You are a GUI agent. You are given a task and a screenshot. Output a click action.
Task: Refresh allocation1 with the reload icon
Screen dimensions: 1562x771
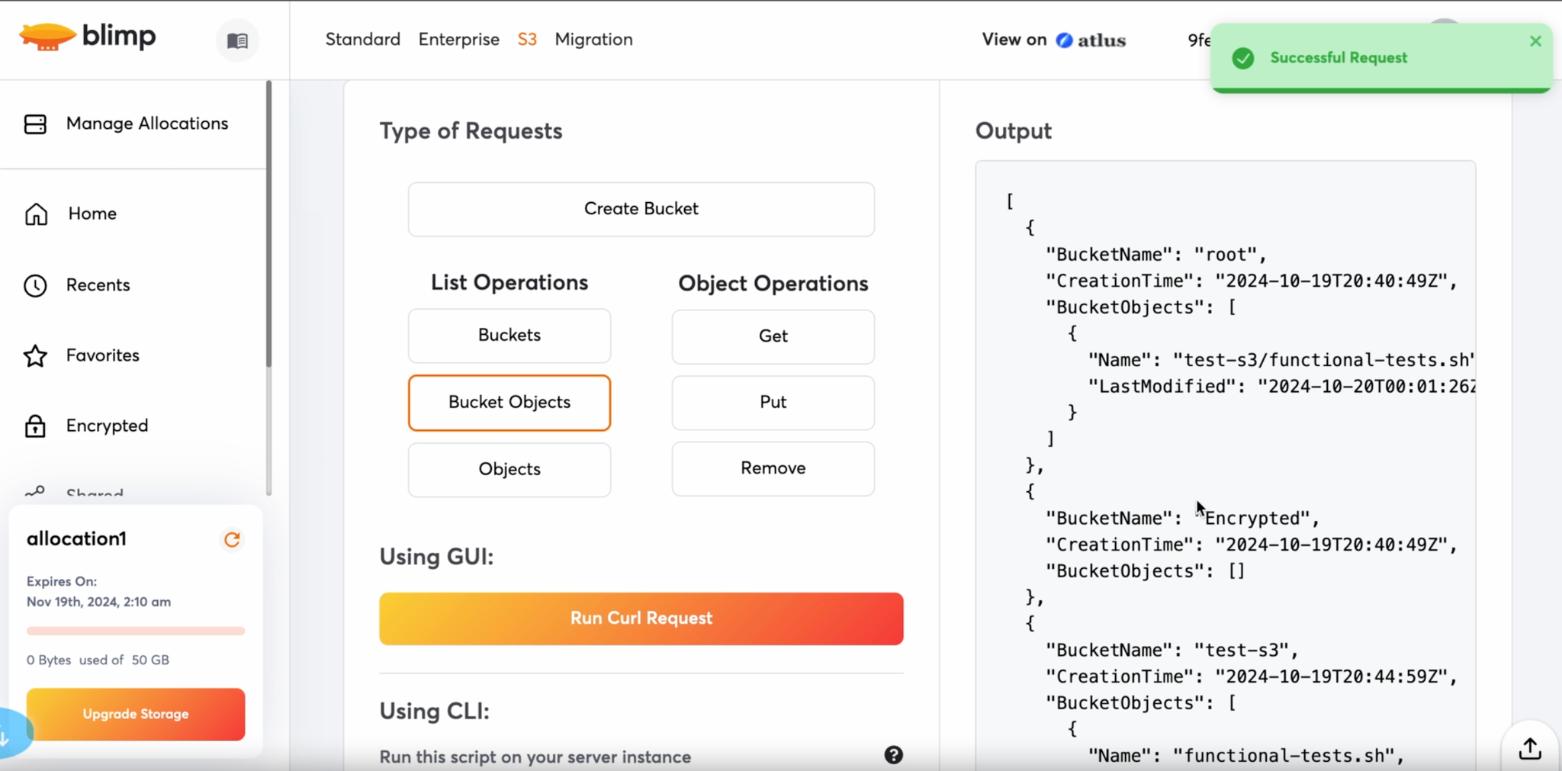232,540
